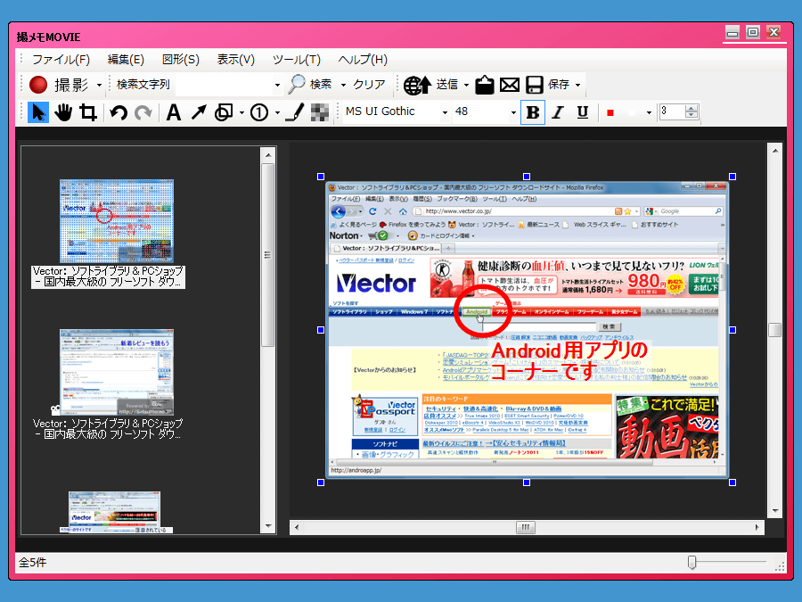
Task: Open the ファイル(F) menu
Action: [x=61, y=60]
